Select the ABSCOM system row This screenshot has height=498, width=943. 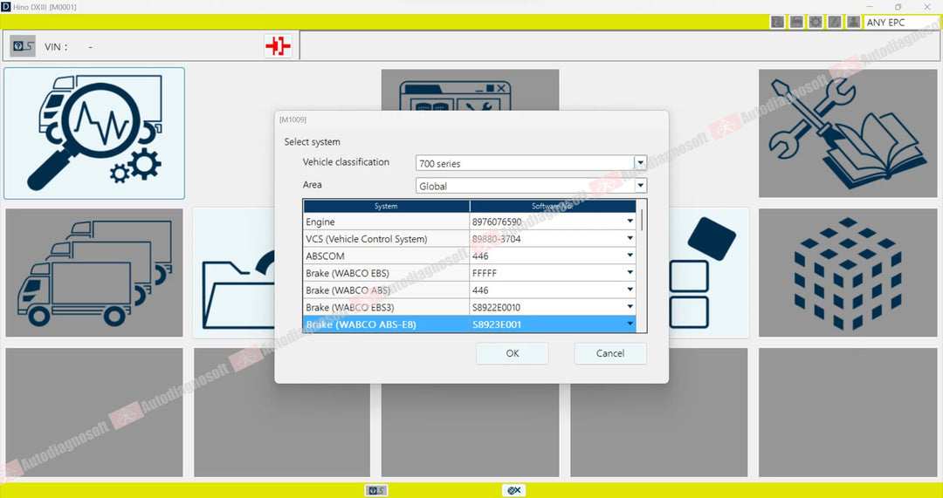tap(470, 256)
